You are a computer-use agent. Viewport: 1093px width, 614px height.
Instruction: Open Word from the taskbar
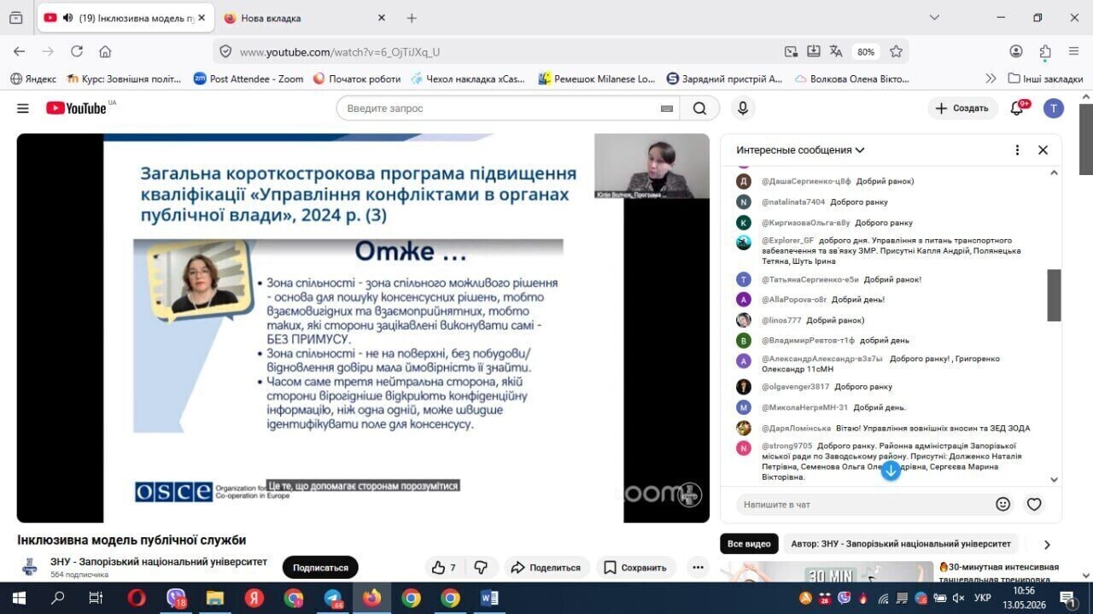coord(489,598)
